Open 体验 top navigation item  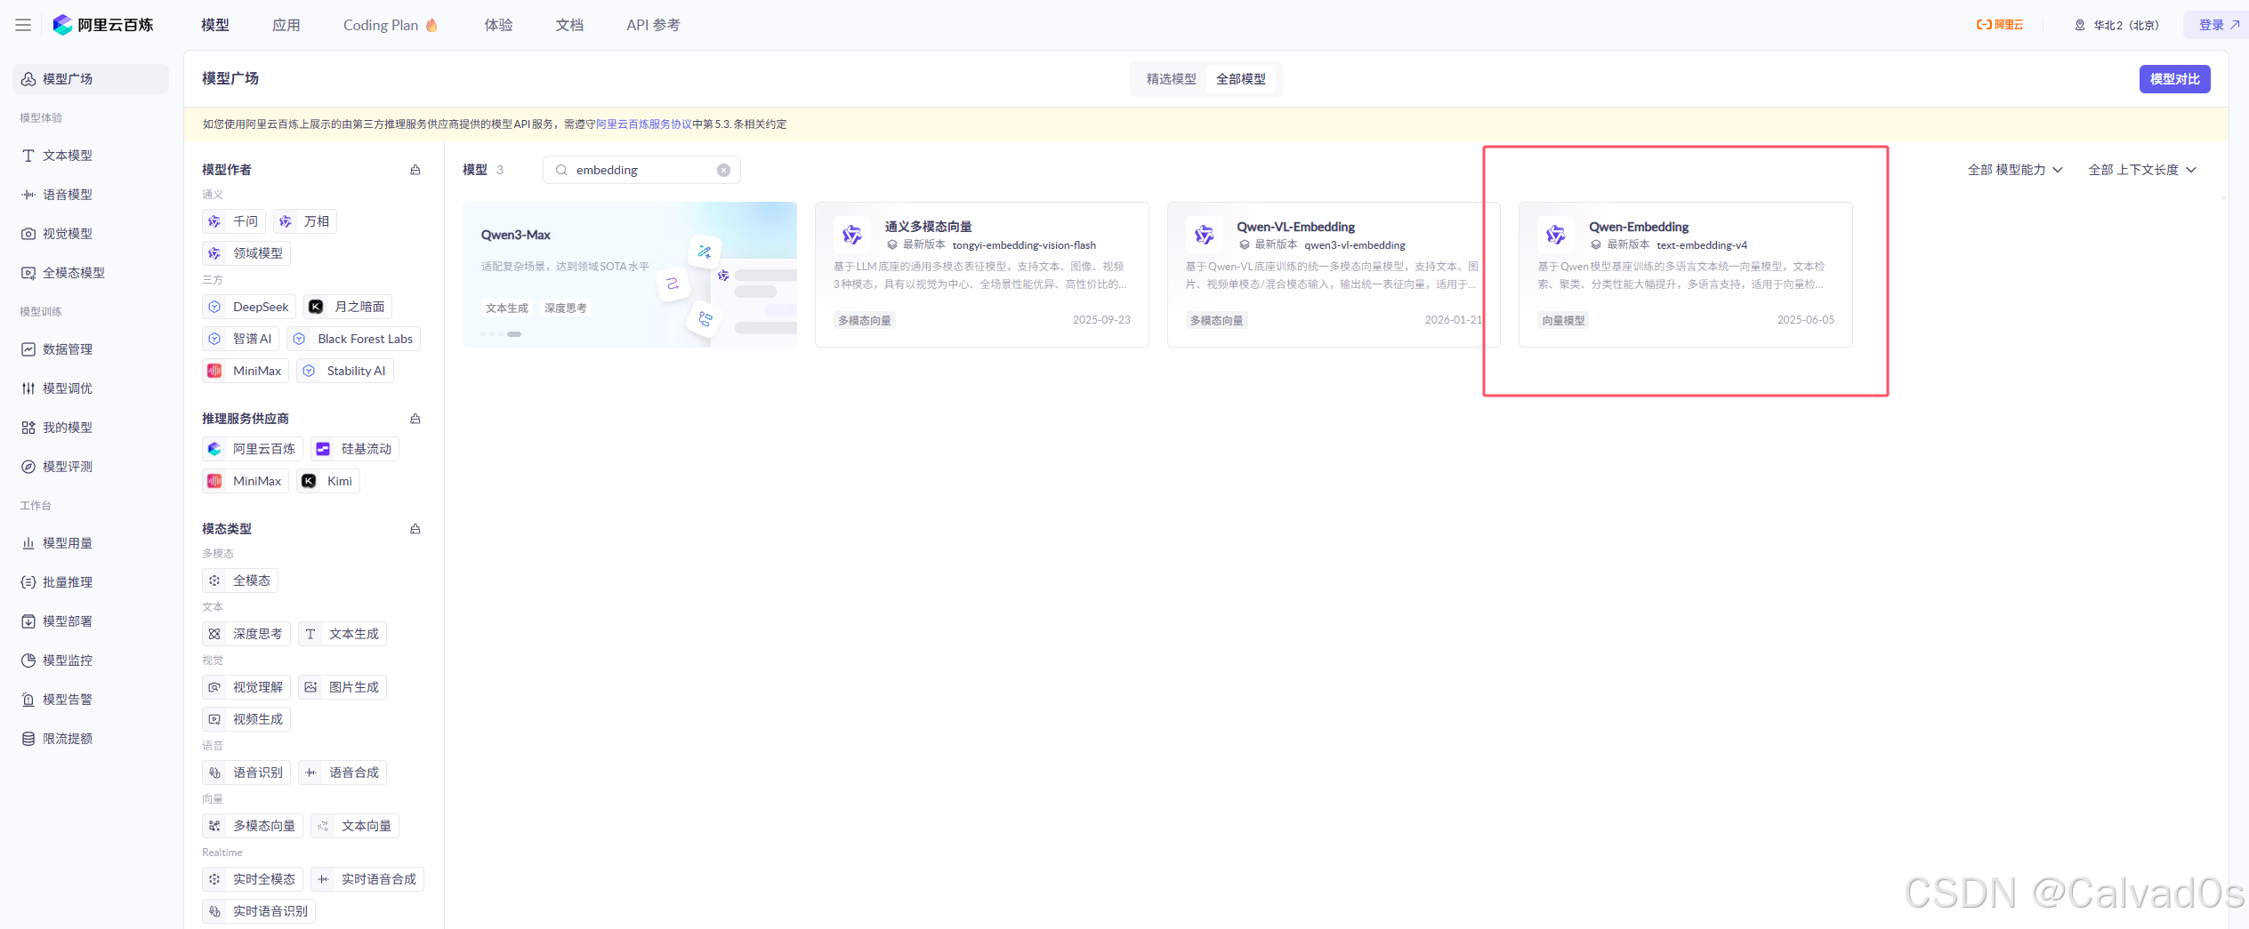click(x=499, y=25)
